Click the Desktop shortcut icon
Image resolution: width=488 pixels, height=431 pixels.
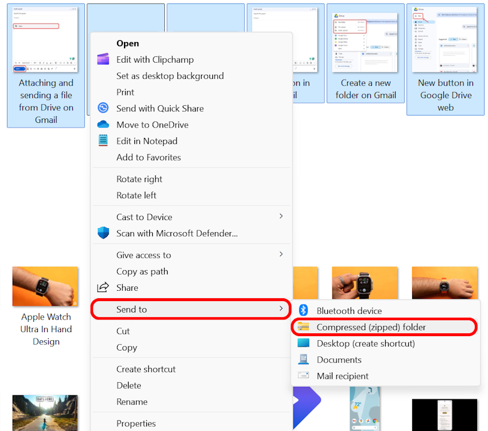click(303, 343)
